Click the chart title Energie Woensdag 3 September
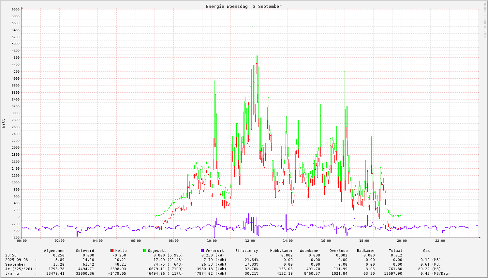The image size is (488, 278). point(244,6)
